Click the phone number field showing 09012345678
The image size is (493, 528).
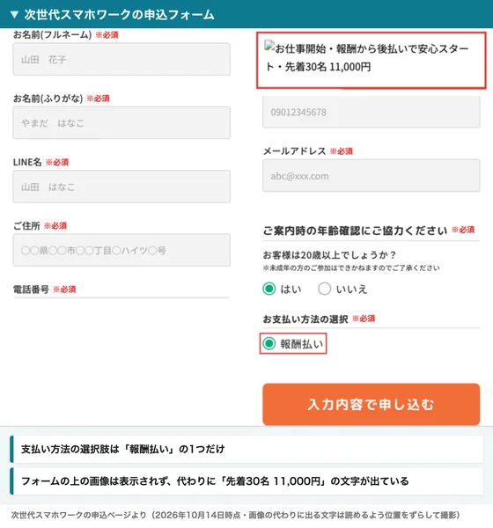coord(372,112)
